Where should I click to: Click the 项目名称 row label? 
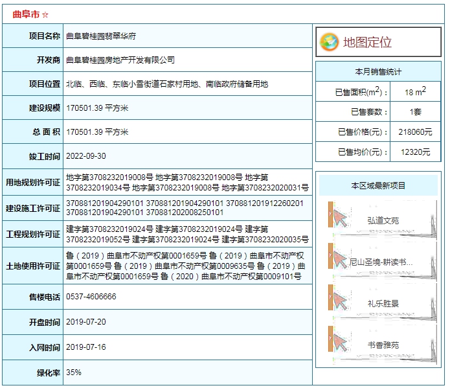(45, 36)
